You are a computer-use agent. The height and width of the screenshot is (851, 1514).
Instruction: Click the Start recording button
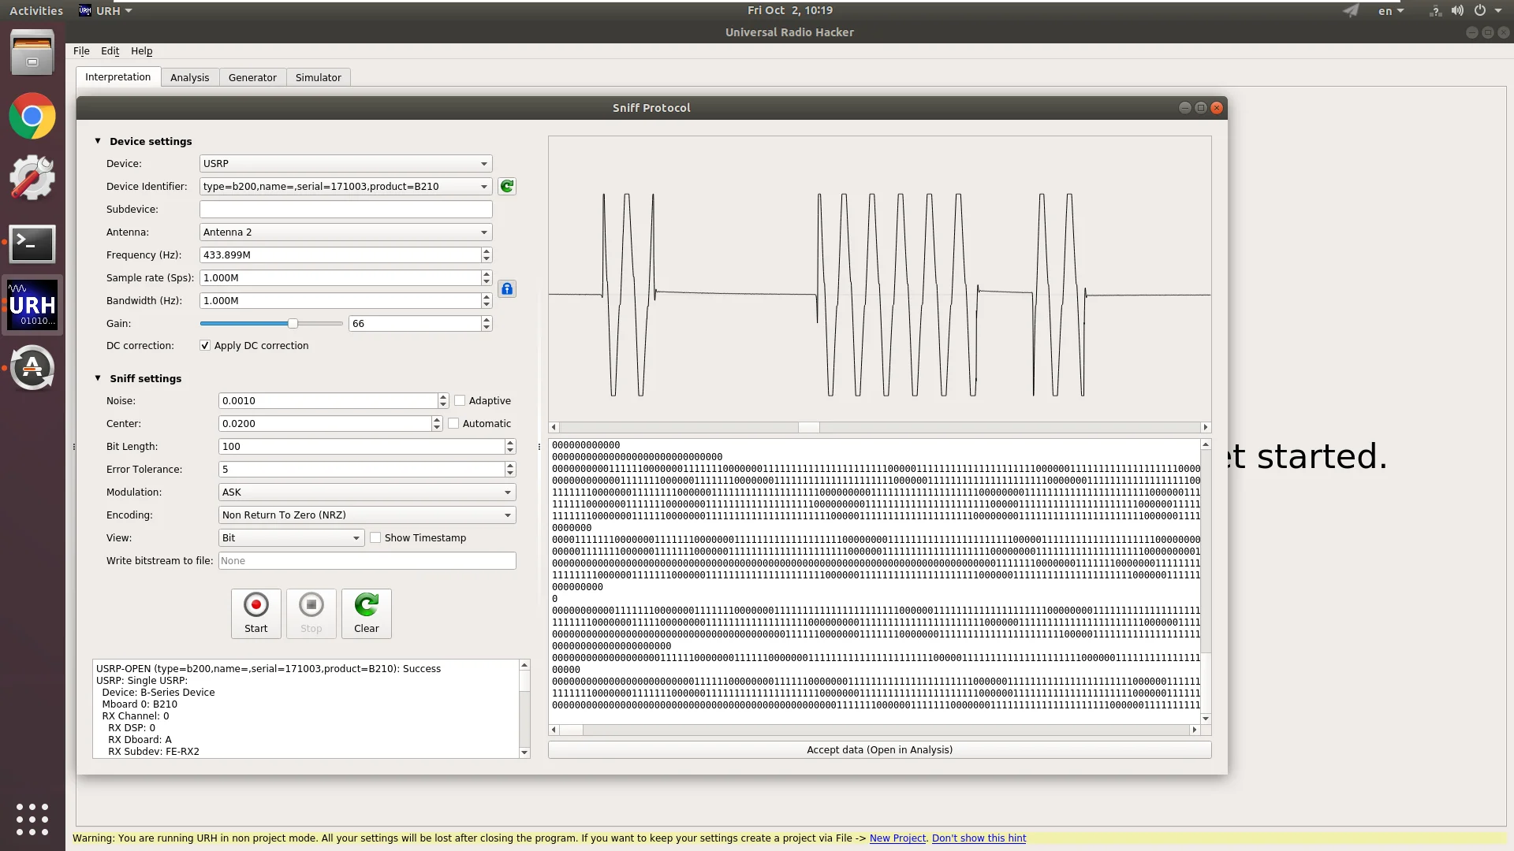point(255,613)
